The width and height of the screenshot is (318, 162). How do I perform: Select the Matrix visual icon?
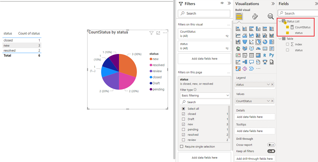[258, 55]
